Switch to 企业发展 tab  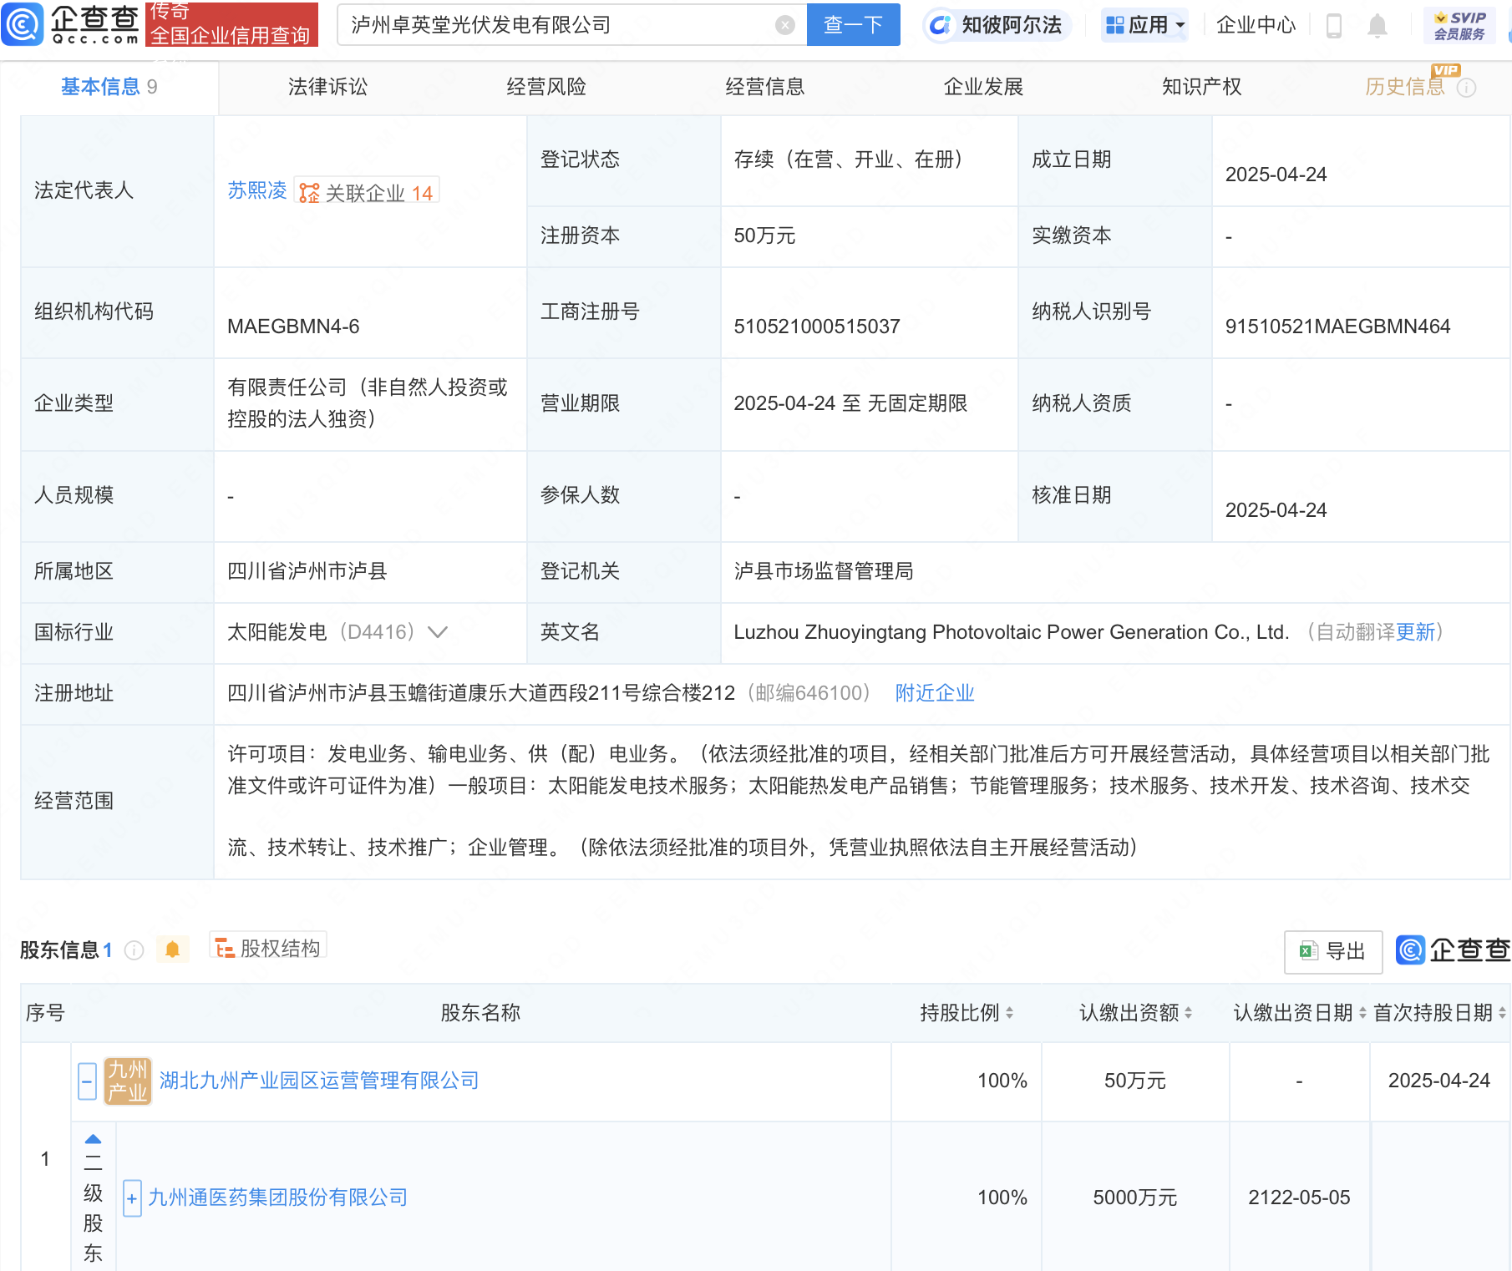click(983, 87)
